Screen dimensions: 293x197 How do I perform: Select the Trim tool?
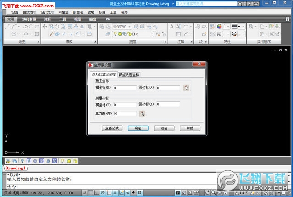point(64,34)
